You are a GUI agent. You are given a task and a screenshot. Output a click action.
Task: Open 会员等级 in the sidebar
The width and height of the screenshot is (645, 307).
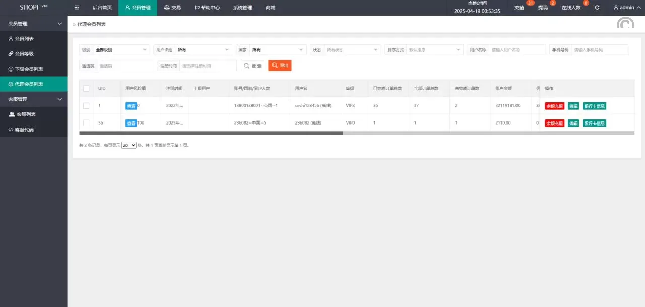click(24, 54)
